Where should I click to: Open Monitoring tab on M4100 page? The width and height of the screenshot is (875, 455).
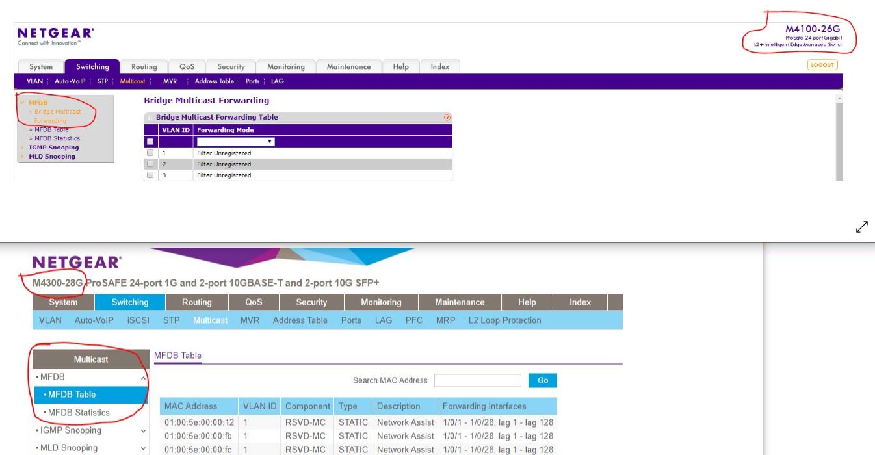pyautogui.click(x=285, y=66)
